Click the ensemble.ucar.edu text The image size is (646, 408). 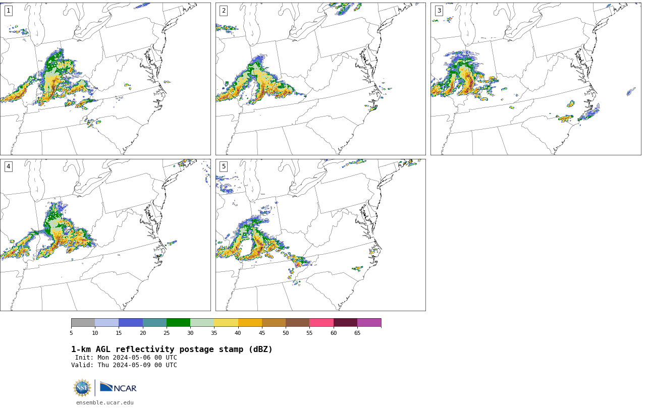105,402
